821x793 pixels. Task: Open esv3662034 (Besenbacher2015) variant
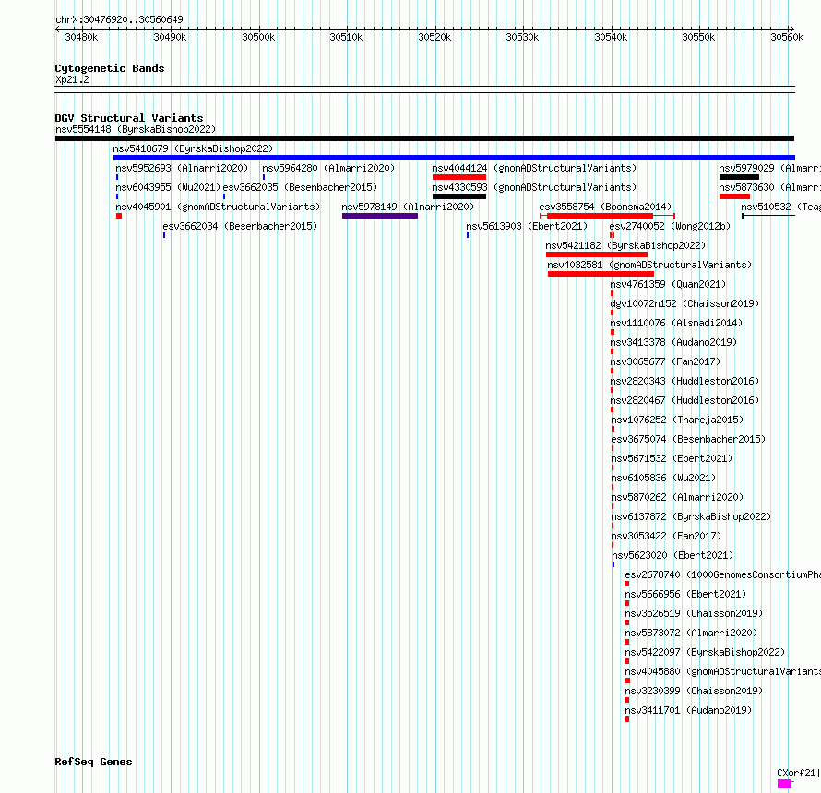click(240, 226)
